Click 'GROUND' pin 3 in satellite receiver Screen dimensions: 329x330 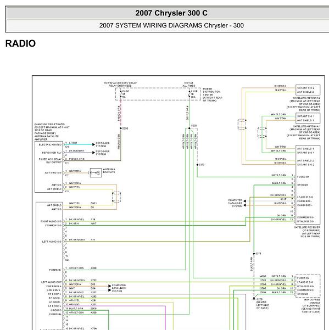pos(303,185)
